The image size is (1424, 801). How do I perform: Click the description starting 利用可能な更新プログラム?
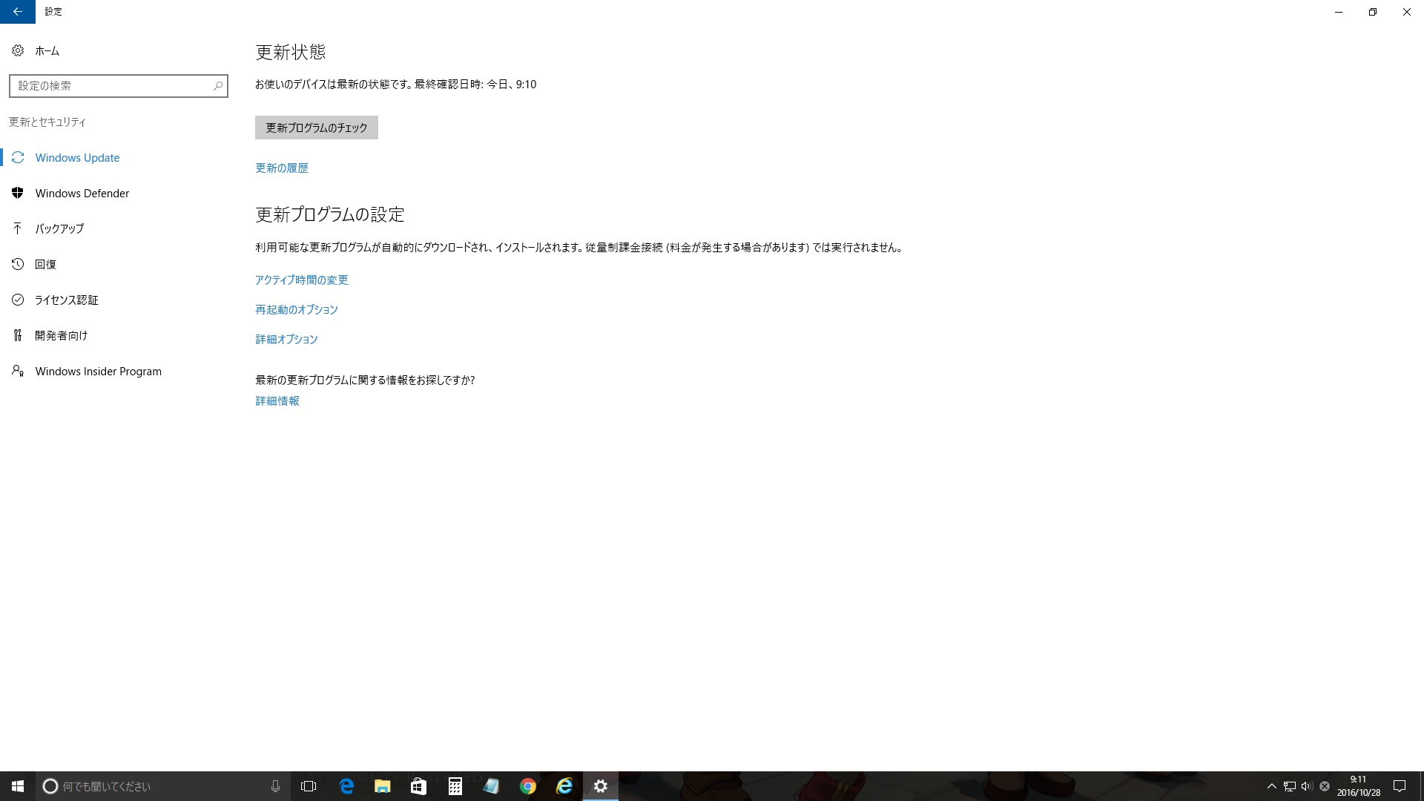click(x=580, y=248)
